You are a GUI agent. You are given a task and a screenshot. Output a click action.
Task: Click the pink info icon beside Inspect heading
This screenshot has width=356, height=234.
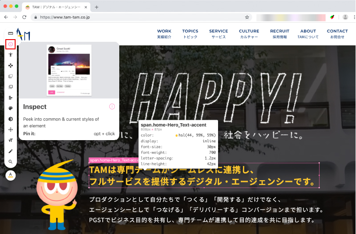point(112,106)
